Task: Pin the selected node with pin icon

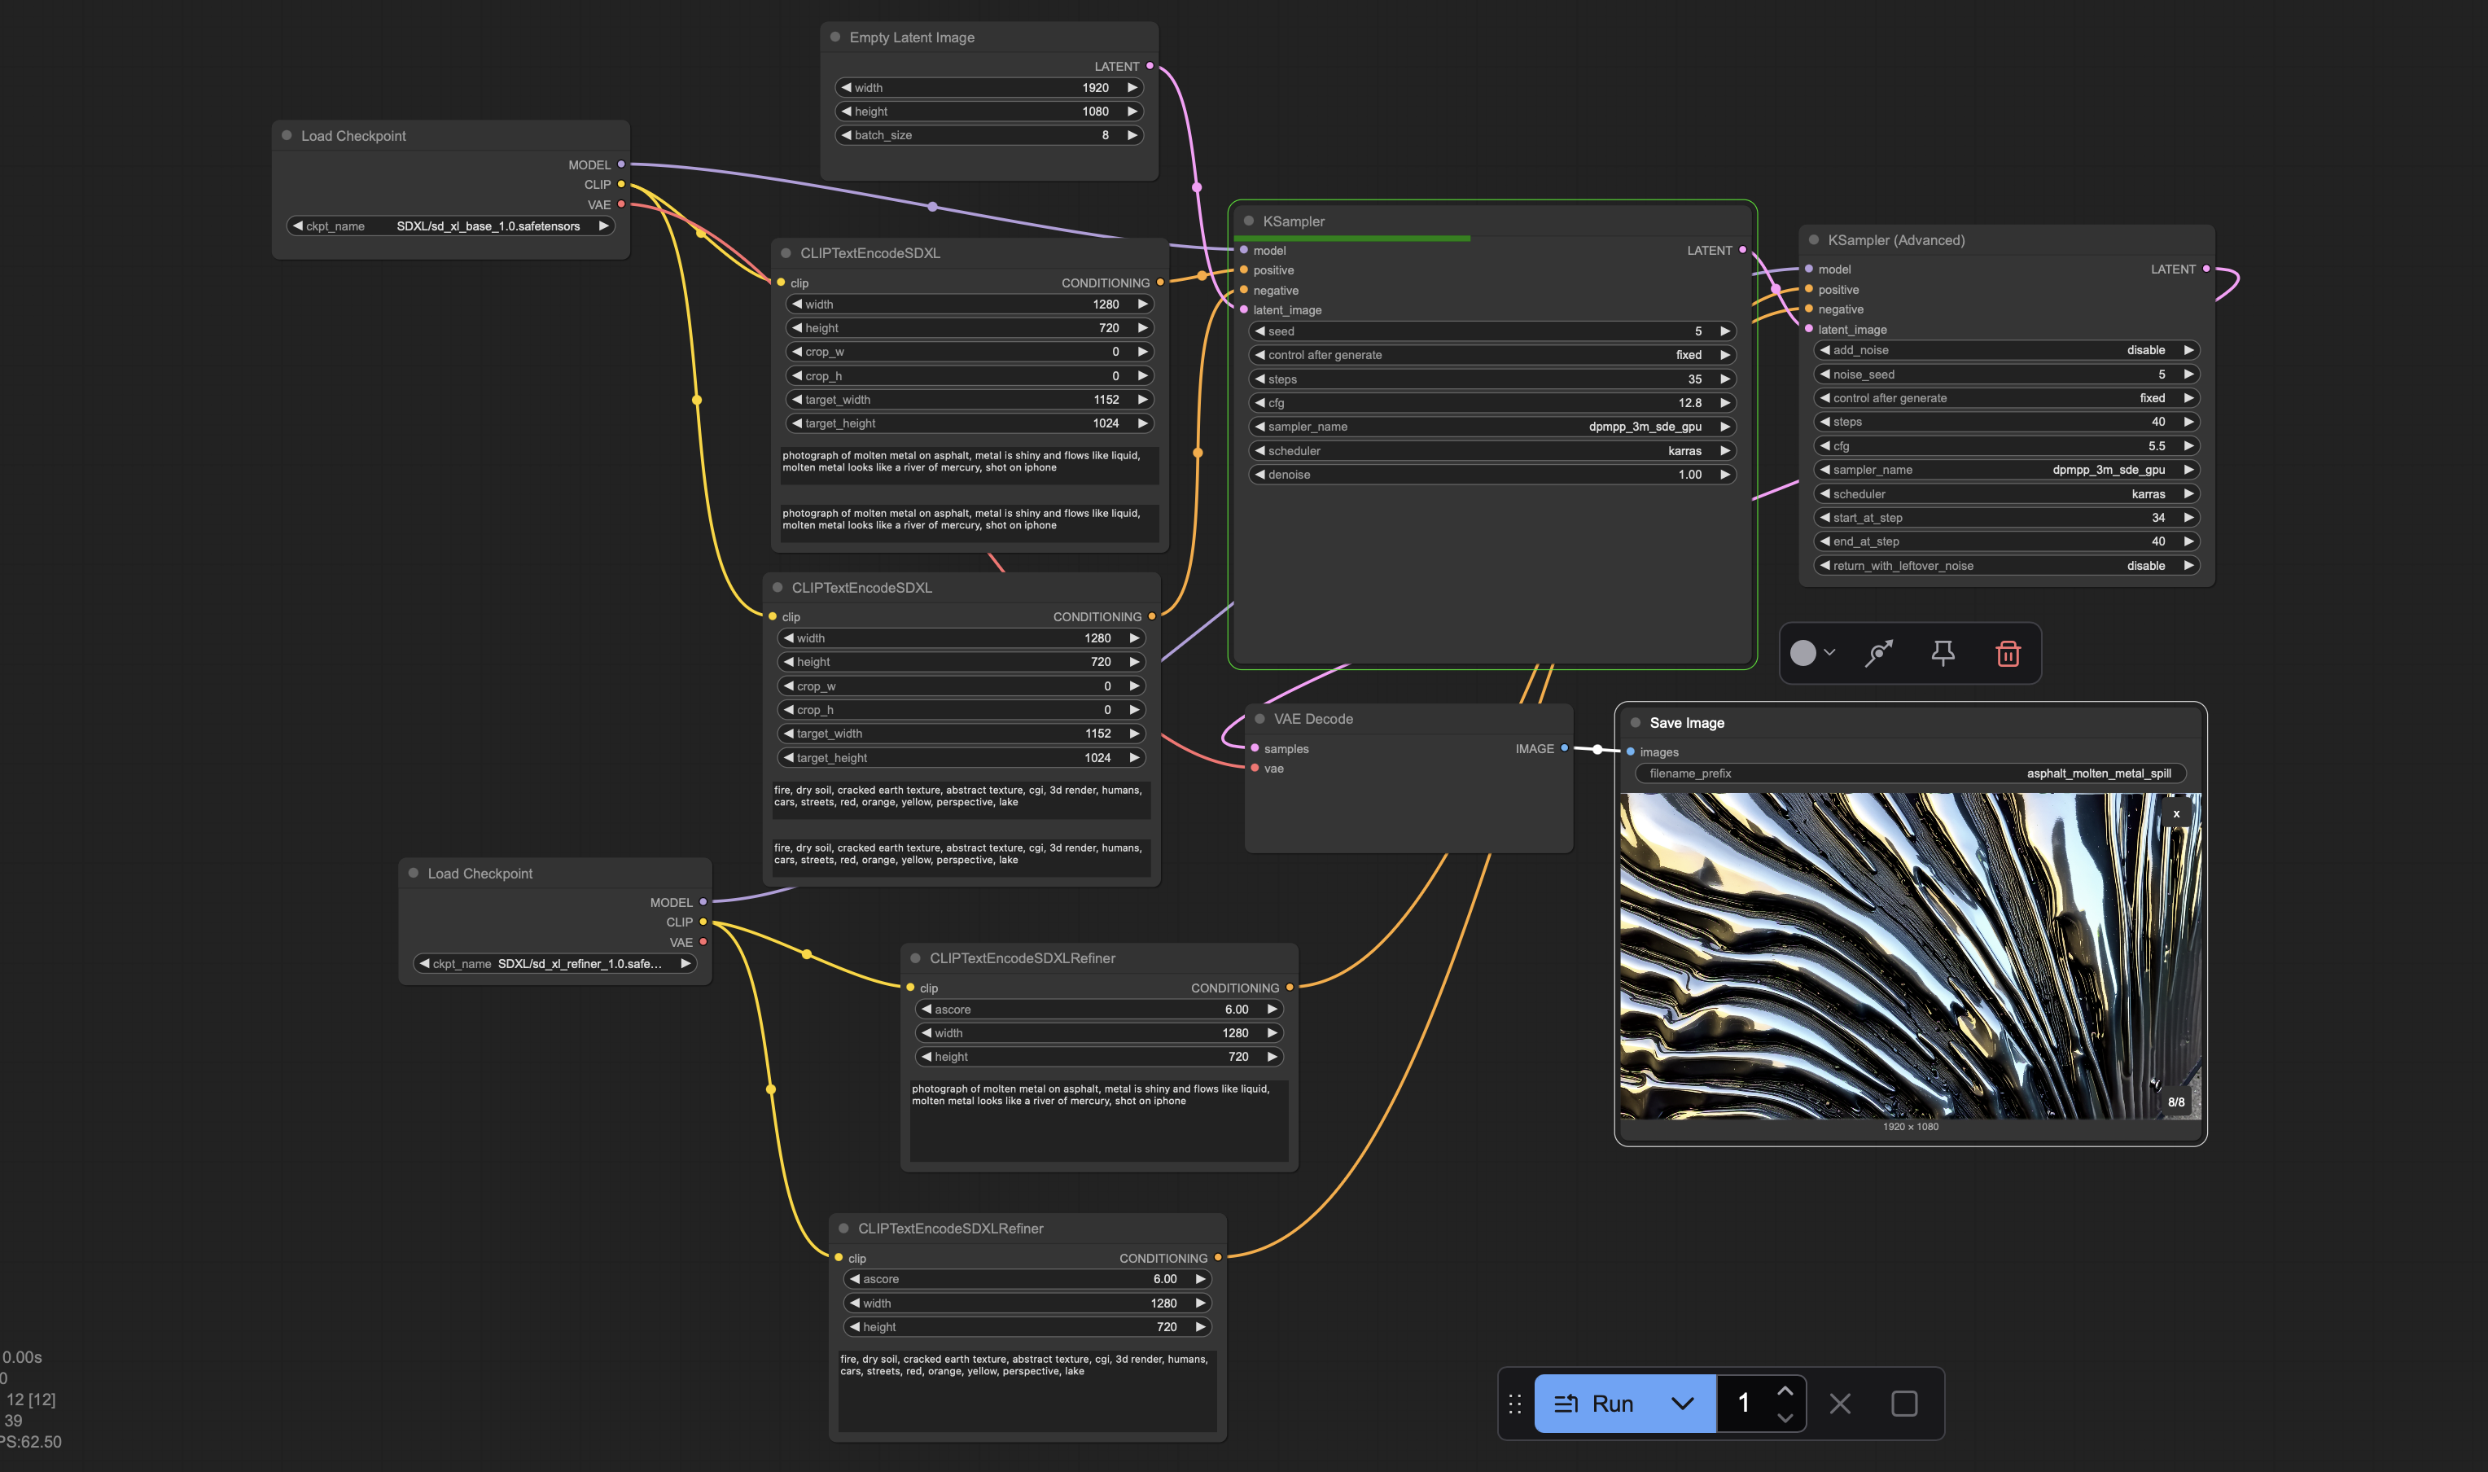Action: coord(1943,654)
